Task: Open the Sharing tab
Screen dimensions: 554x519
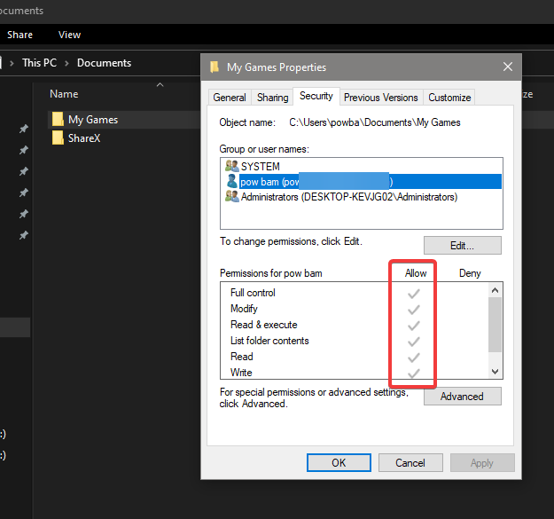Action: click(273, 98)
